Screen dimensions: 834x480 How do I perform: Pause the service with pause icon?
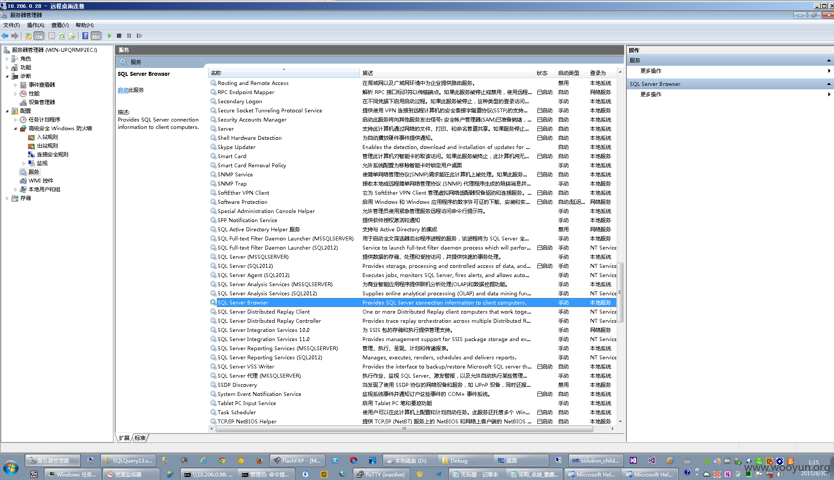[129, 36]
